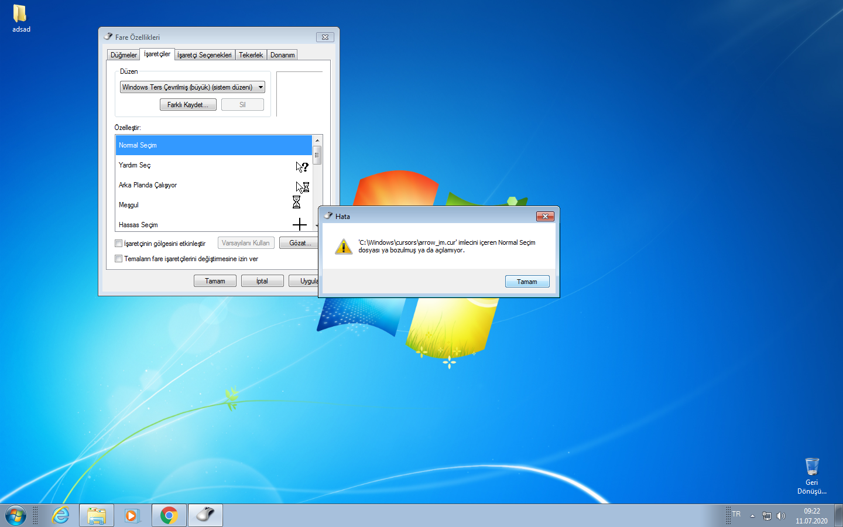The height and width of the screenshot is (527, 843).
Task: Click the Arka Planda Çalışıyor cursor icon
Action: pos(302,187)
